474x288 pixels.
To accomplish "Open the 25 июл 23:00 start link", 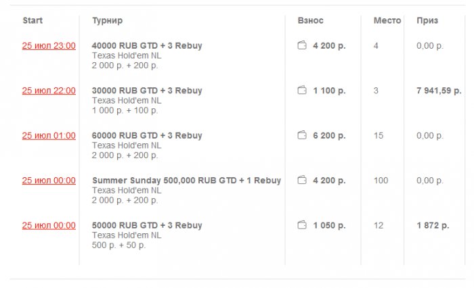I will coord(49,46).
